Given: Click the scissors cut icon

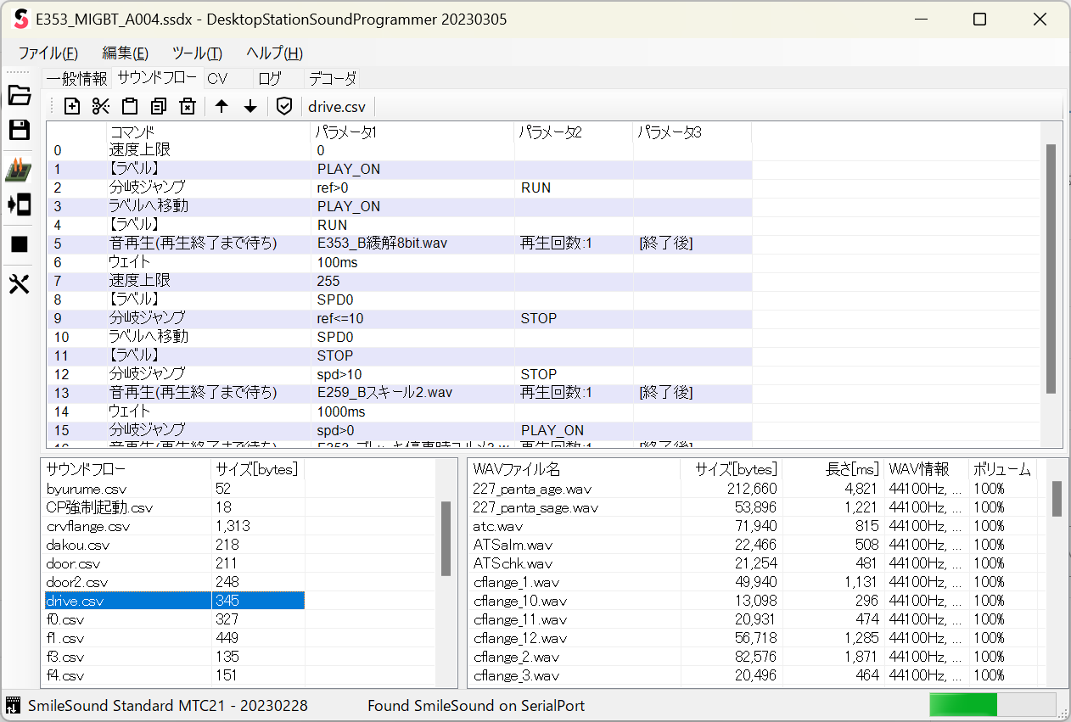Looking at the screenshot, I should [101, 106].
